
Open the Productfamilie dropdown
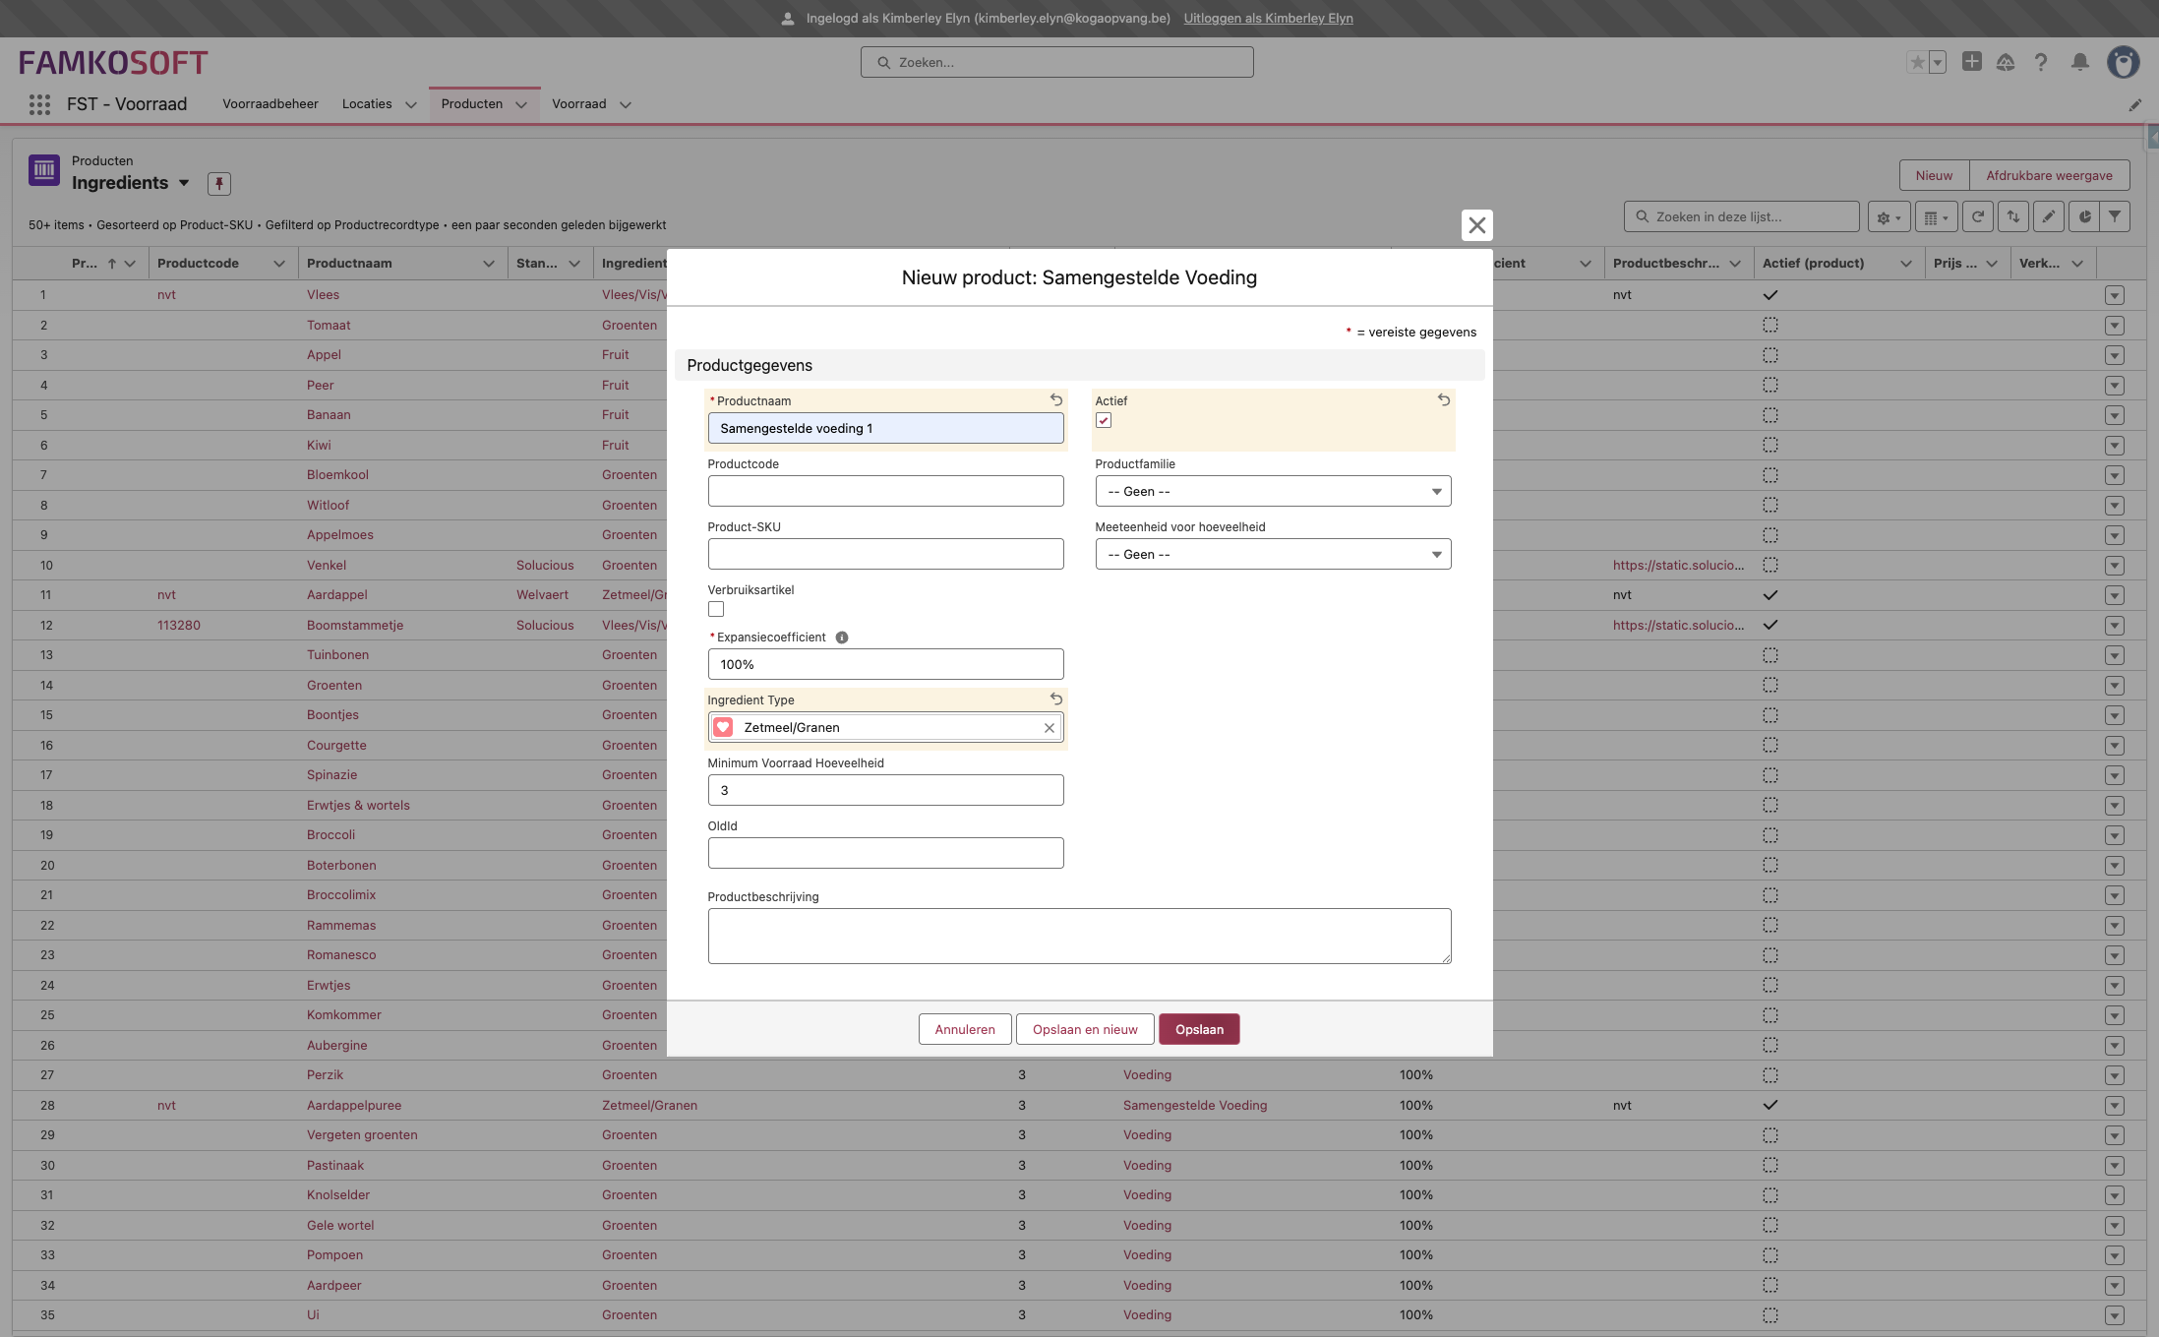[1273, 491]
